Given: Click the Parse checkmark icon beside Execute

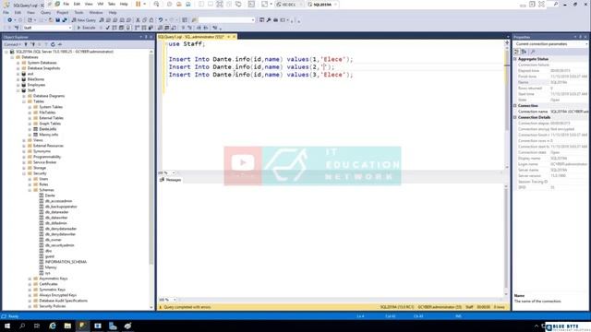Looking at the screenshot, I should pyautogui.click(x=108, y=28).
